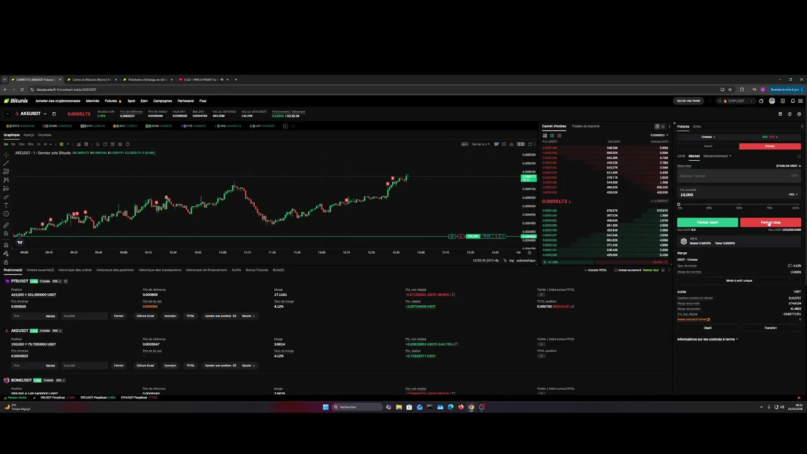Viewport: 807px width, 454px height.
Task: Click the Windows Start button
Action: click(x=325, y=407)
